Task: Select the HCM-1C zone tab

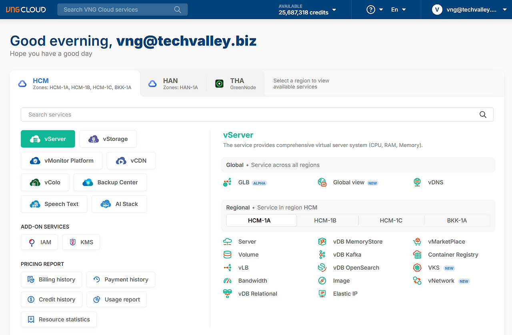Action: coord(391,220)
